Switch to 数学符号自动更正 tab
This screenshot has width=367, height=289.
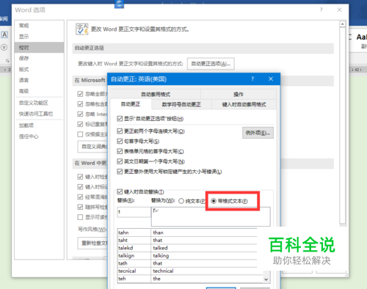181,105
